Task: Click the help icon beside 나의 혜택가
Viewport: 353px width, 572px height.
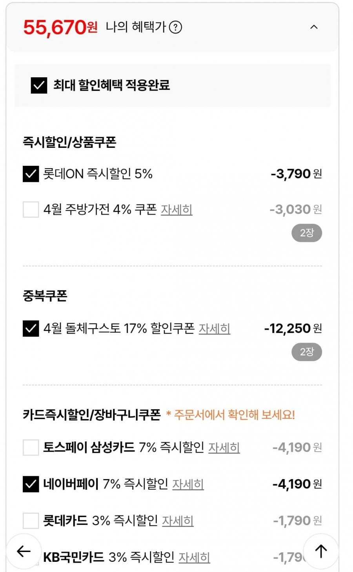Action: [175, 27]
